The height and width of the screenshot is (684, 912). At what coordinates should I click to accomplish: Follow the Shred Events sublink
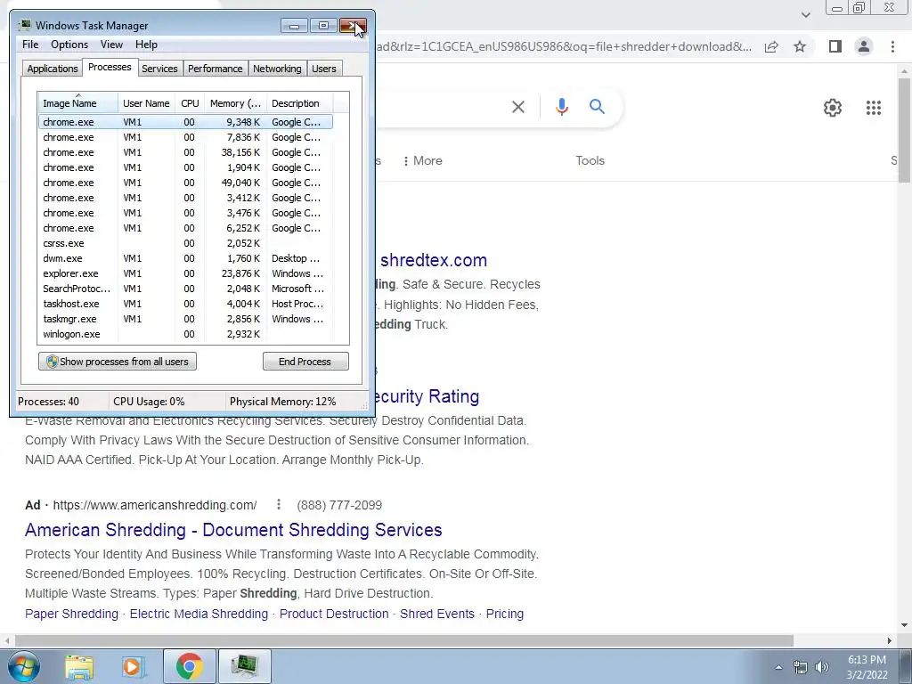point(437,614)
